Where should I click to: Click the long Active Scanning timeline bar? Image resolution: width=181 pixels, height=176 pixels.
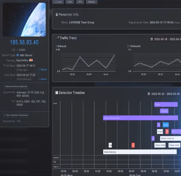click(140, 152)
